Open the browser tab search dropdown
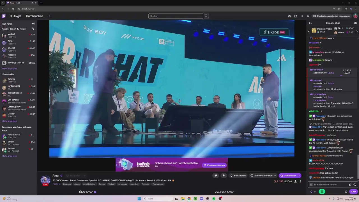The height and width of the screenshot is (202, 359). (x=3, y=3)
